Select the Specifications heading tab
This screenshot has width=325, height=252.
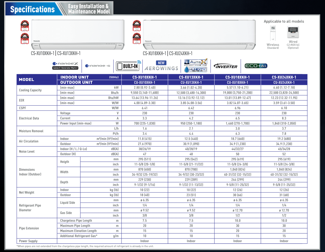[32, 9]
